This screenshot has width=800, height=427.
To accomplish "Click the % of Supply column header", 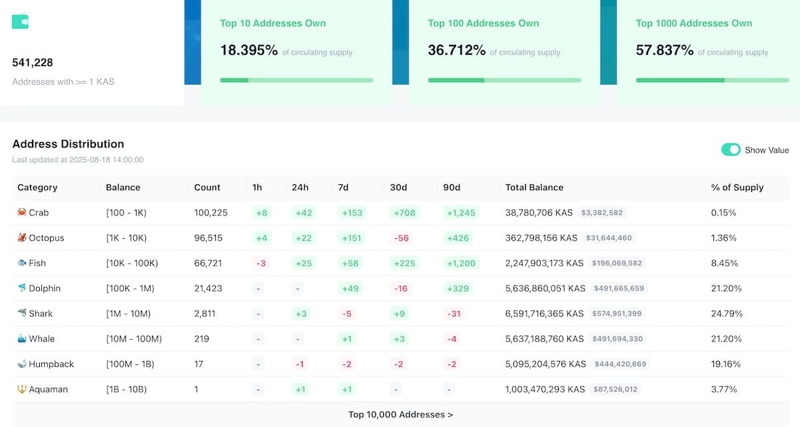I will (737, 187).
